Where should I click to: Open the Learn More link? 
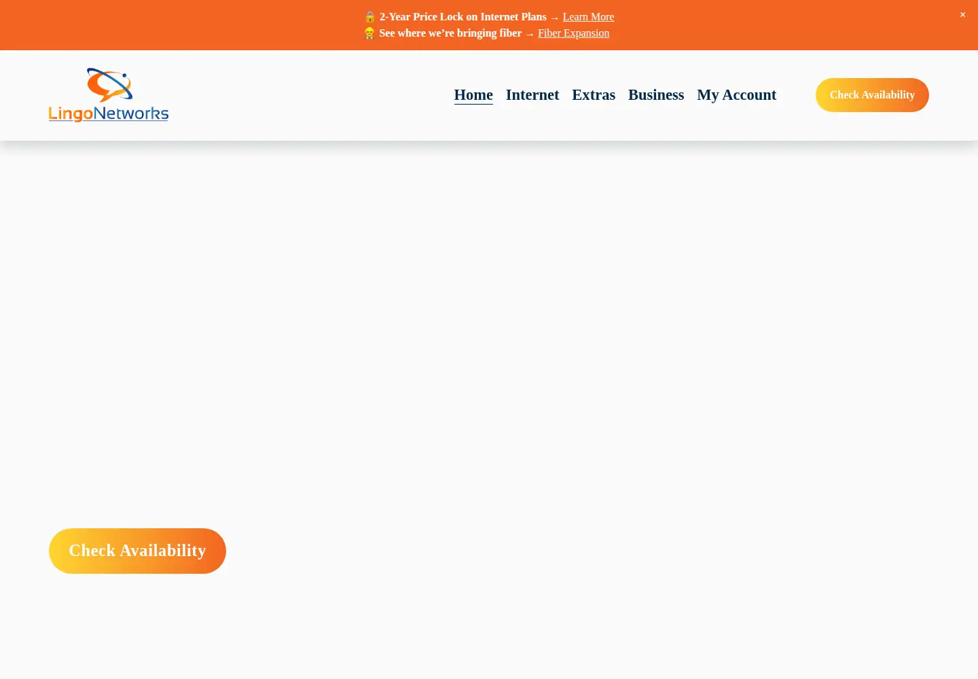588,17
